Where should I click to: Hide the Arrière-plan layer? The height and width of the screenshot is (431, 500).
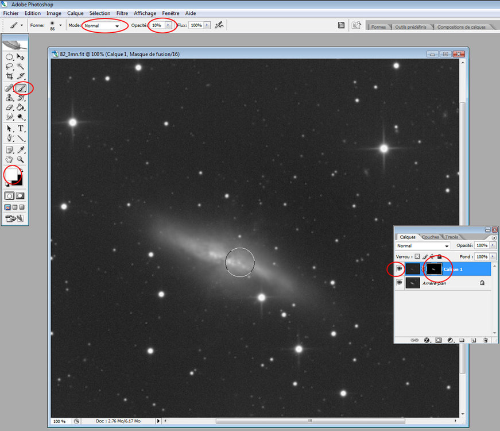pos(399,283)
